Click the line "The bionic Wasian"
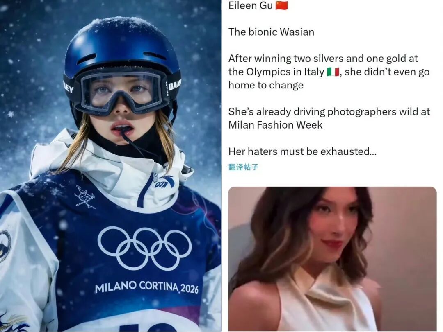443x332 pixels. tap(271, 32)
